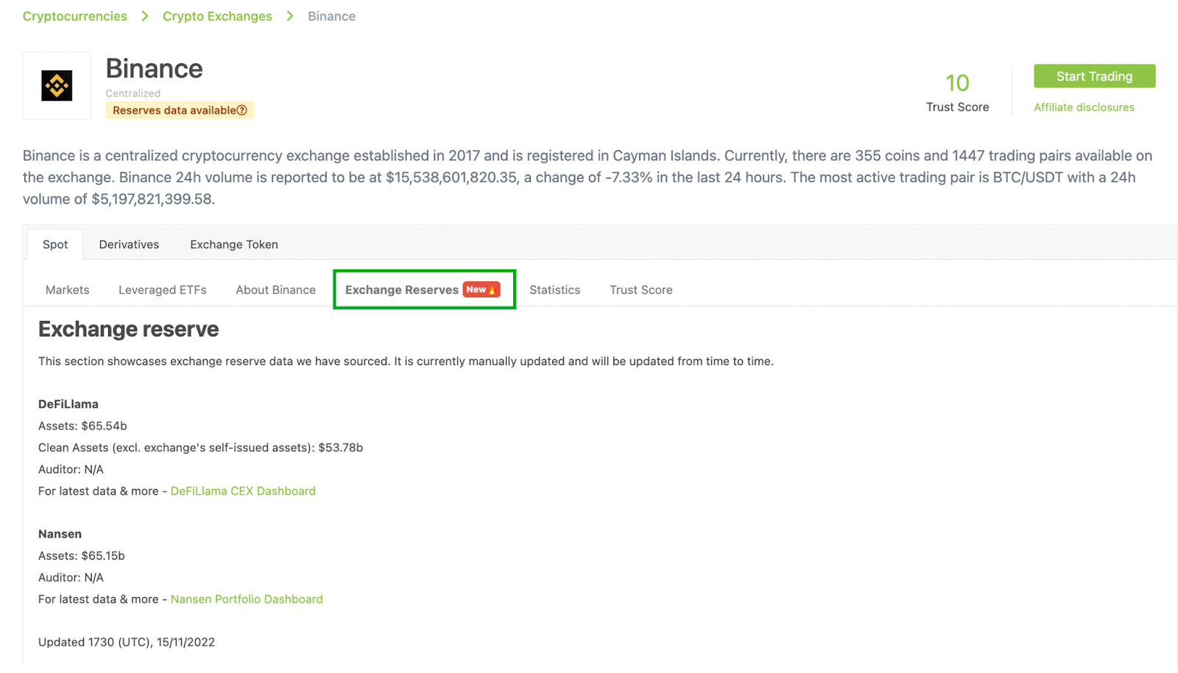Viewport: 1178px width, 673px height.
Task: Click the Start Trading button
Action: pyautogui.click(x=1094, y=76)
